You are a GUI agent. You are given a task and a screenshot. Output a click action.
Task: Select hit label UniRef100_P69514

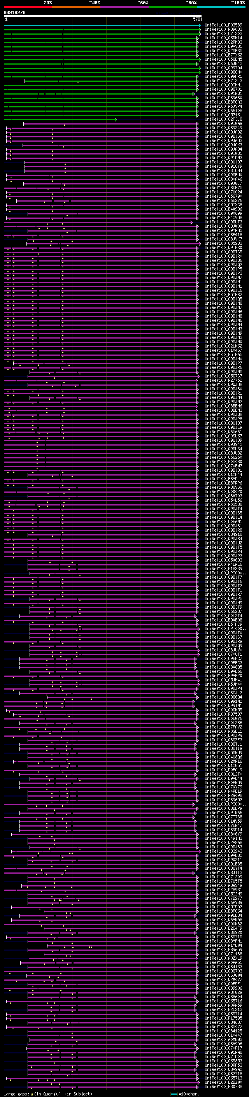(223, 830)
